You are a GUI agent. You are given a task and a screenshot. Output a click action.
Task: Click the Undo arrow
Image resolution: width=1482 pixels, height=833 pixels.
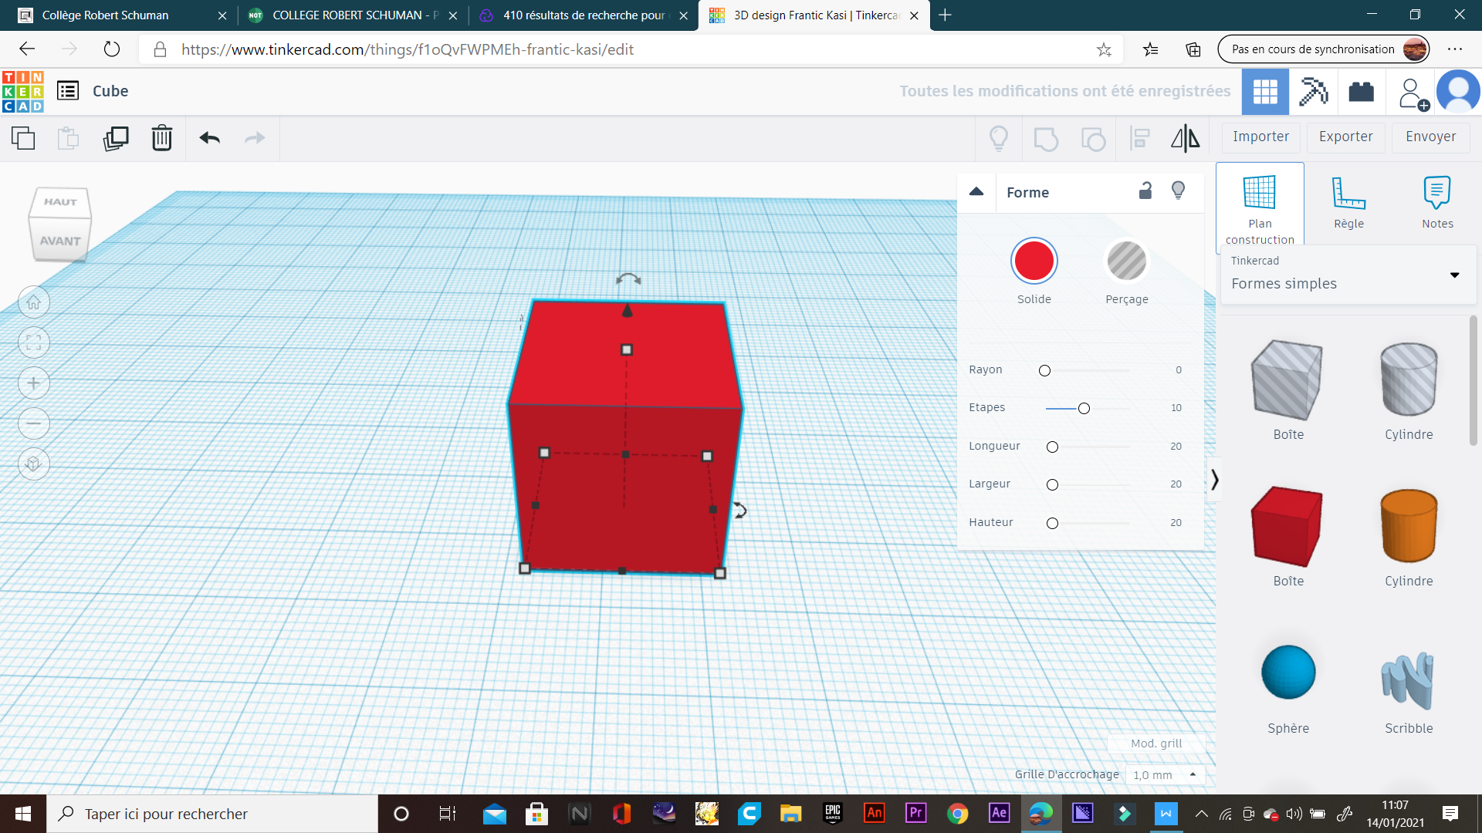click(x=210, y=138)
